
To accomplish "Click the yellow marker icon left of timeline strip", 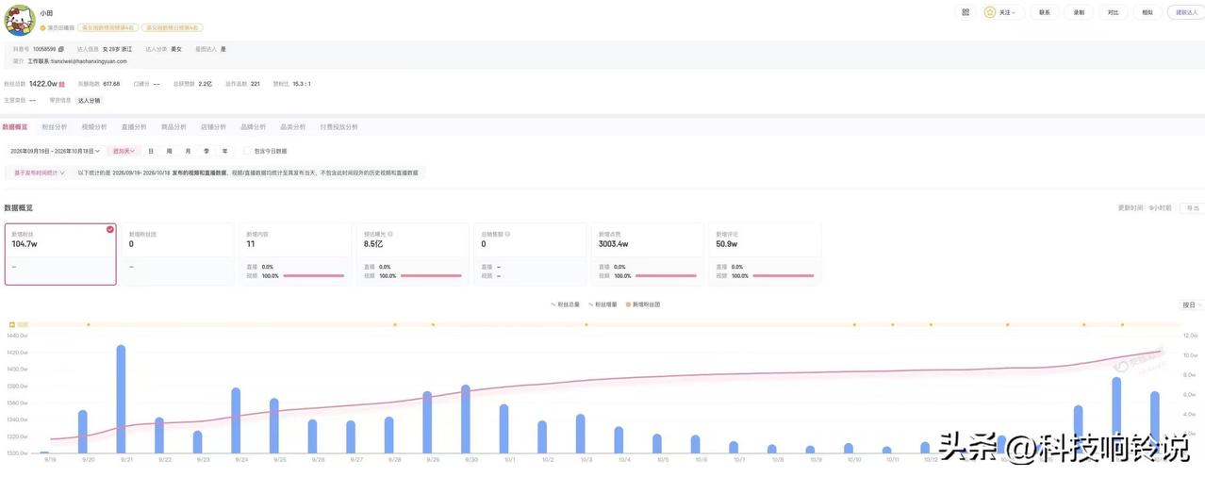I will pos(12,324).
